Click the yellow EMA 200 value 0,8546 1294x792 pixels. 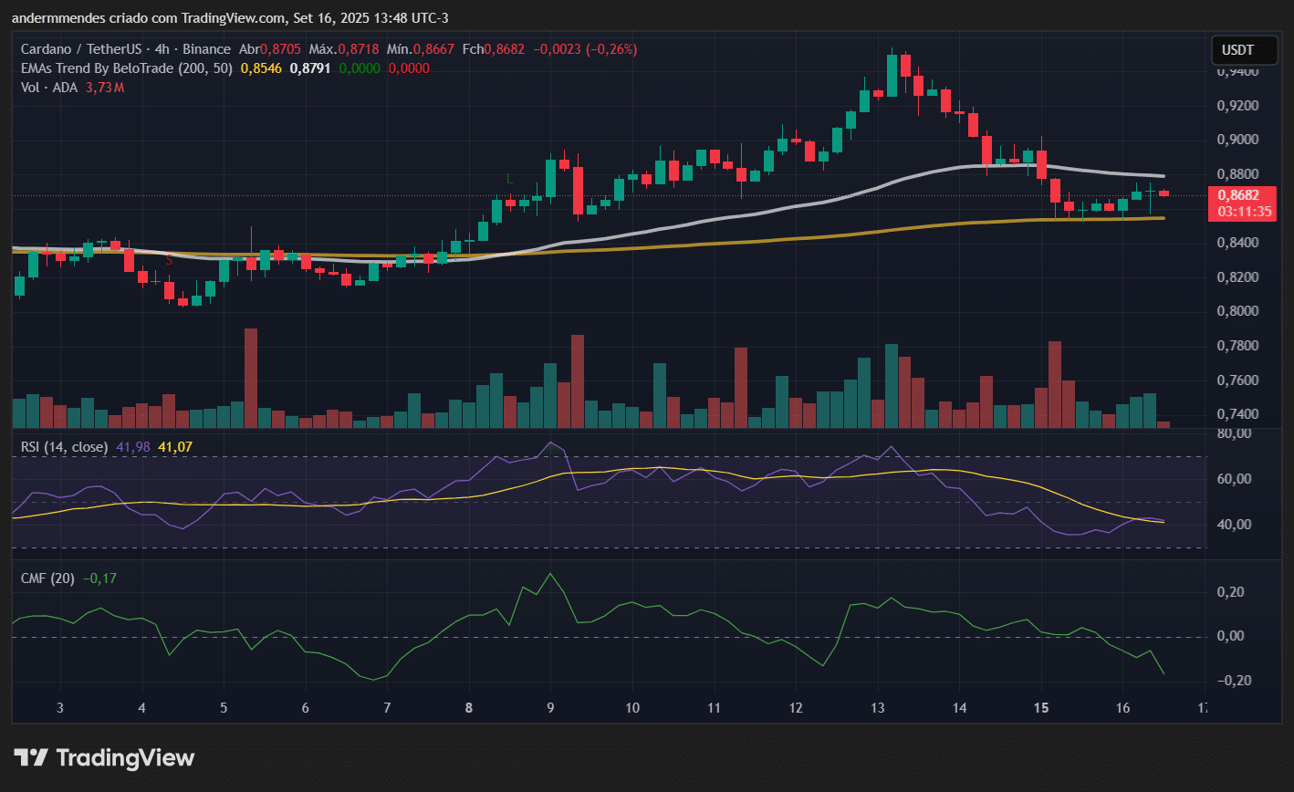coord(262,68)
